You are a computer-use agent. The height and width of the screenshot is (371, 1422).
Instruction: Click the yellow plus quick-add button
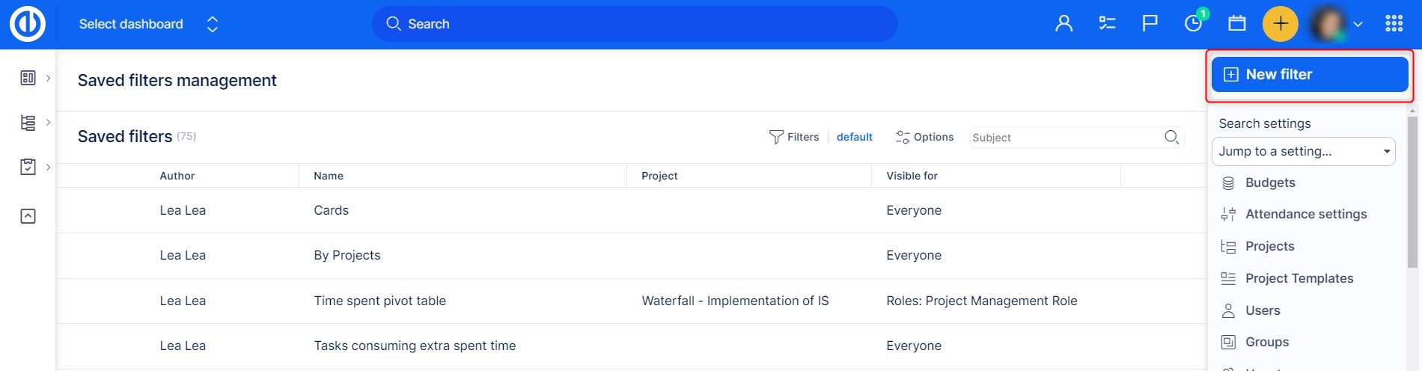pos(1281,24)
